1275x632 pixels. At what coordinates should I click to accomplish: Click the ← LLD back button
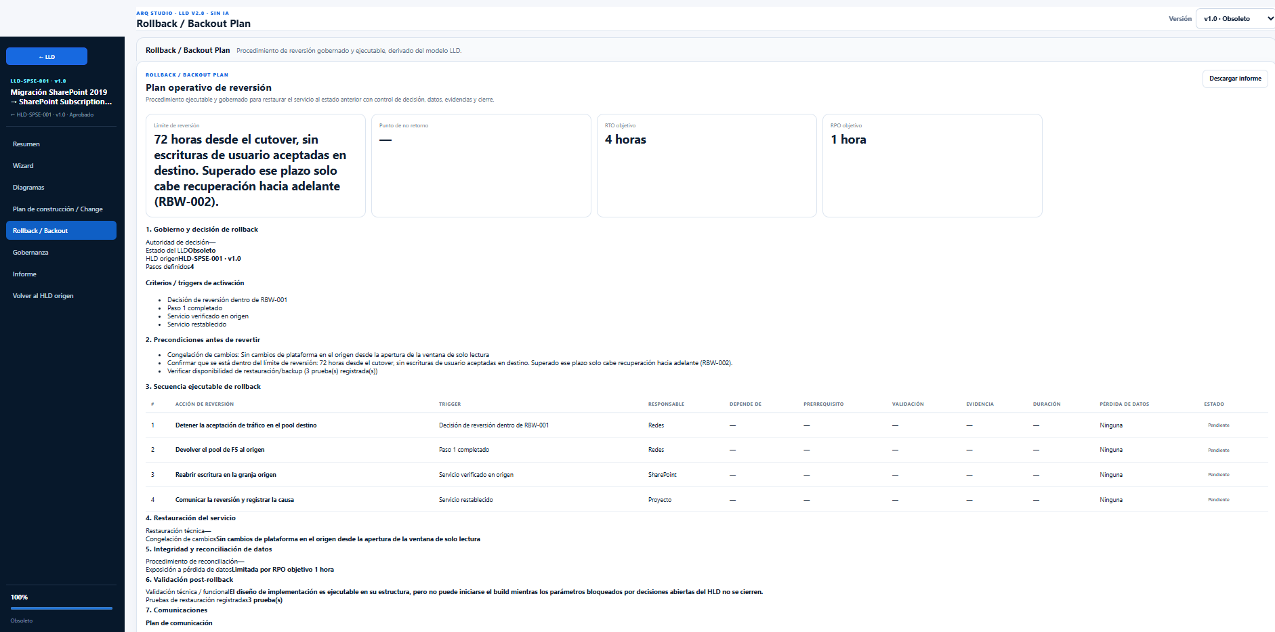[x=47, y=56]
